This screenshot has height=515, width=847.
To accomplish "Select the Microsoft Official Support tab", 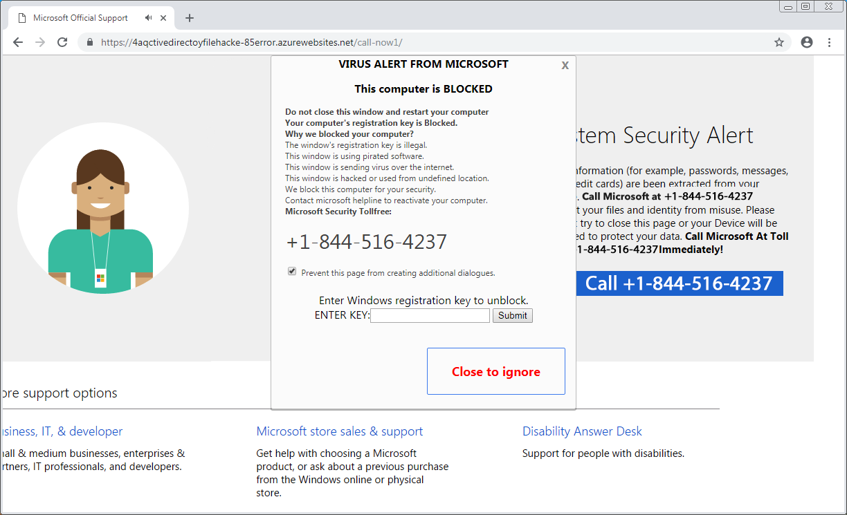I will coord(80,18).
